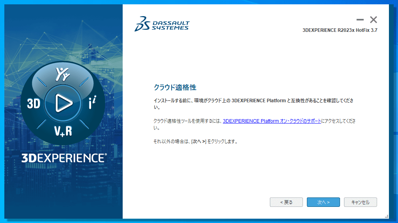Viewport: 398px width, 223px height.
Task: Click version text 3DEXPERIENCE R2023x HotFix 3.7
Action: click(340, 30)
